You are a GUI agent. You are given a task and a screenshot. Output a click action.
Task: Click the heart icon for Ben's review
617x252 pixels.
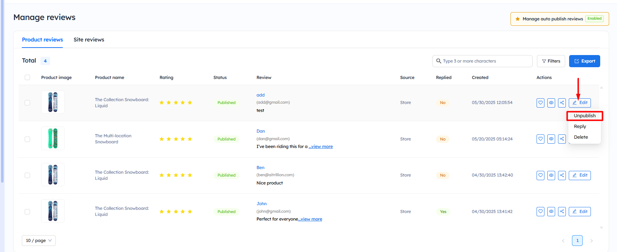pyautogui.click(x=540, y=176)
